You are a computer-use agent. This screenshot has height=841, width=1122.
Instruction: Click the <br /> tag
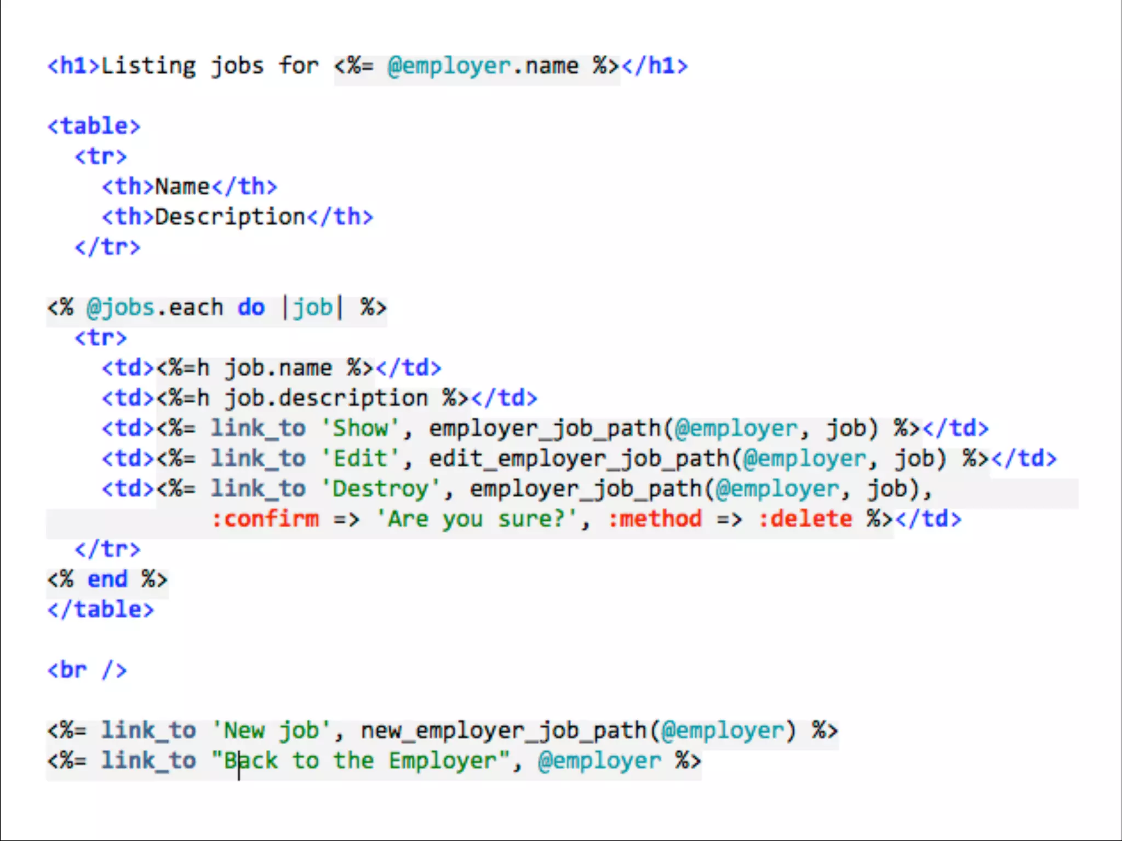coord(87,670)
